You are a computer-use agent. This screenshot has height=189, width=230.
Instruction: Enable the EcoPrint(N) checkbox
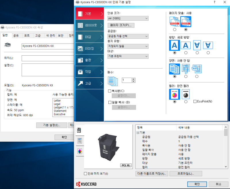195,101
